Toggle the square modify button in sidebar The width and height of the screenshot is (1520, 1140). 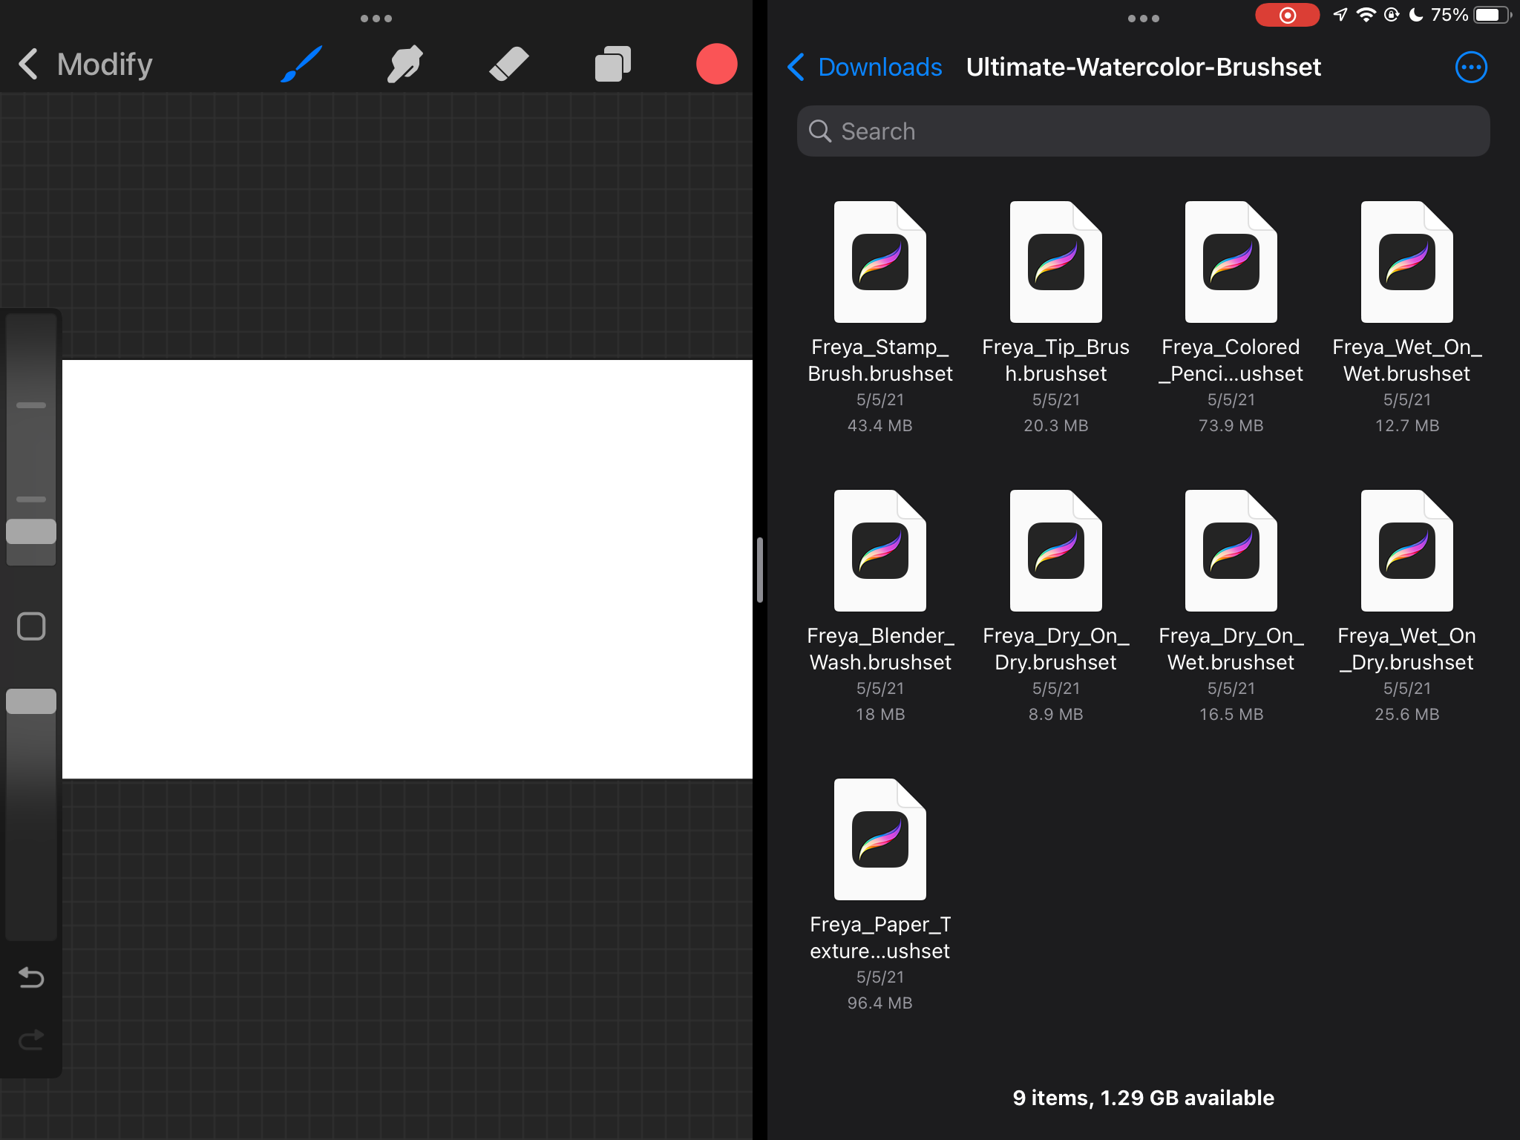pos(31,626)
